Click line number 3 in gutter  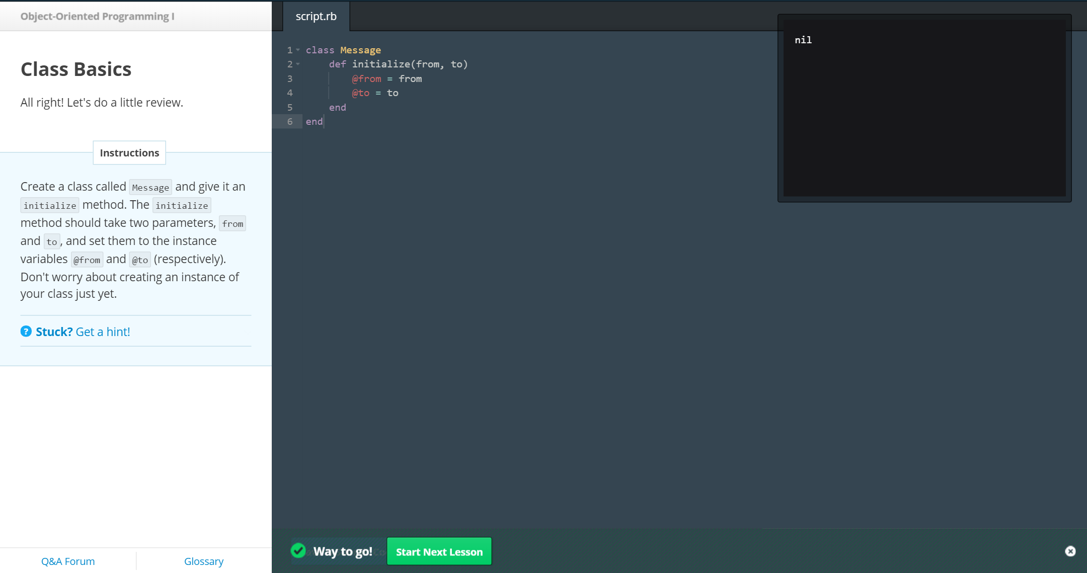click(290, 79)
